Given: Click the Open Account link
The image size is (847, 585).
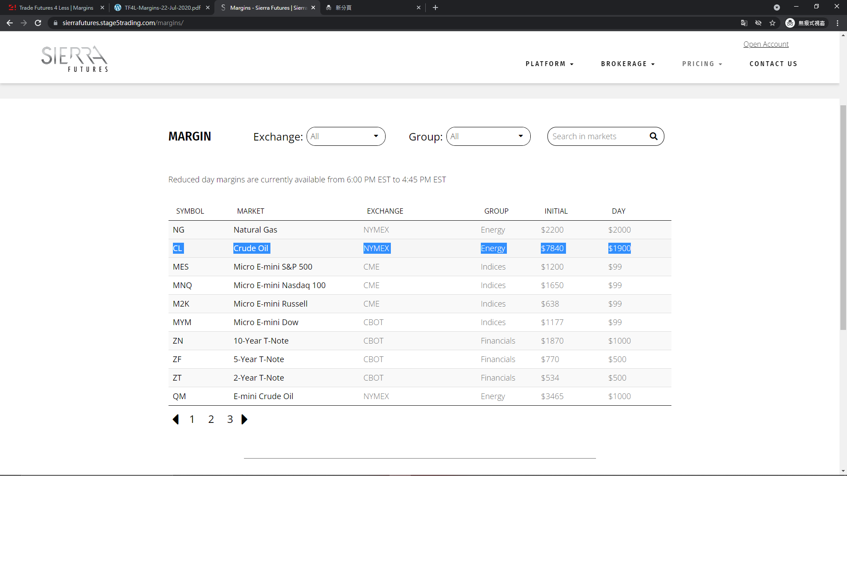Looking at the screenshot, I should point(766,44).
